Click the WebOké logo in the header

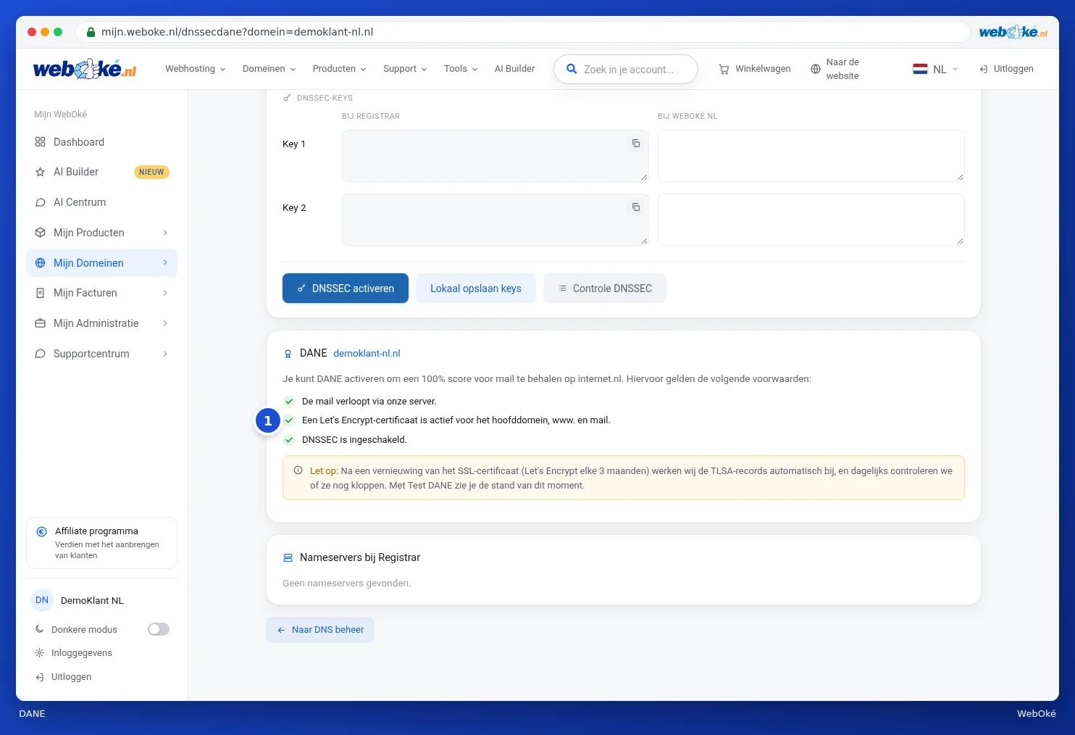[x=85, y=69]
